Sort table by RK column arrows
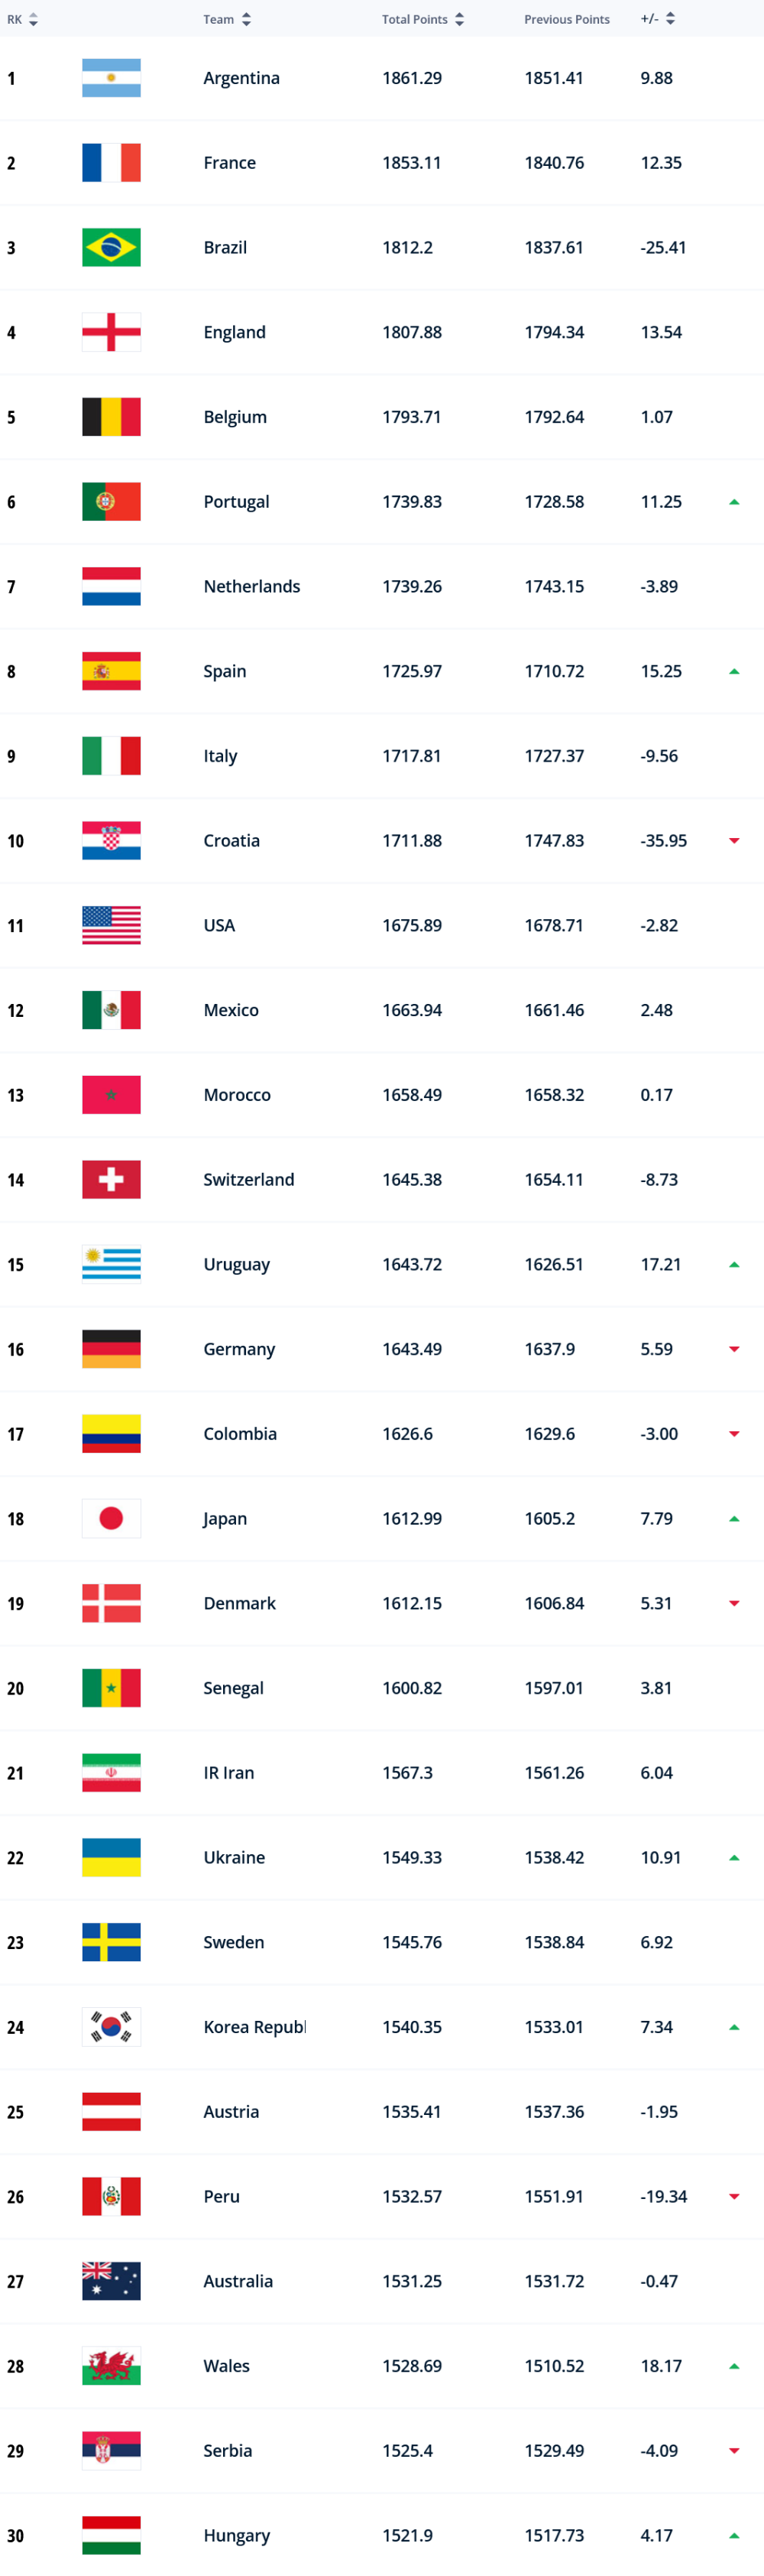 33,19
